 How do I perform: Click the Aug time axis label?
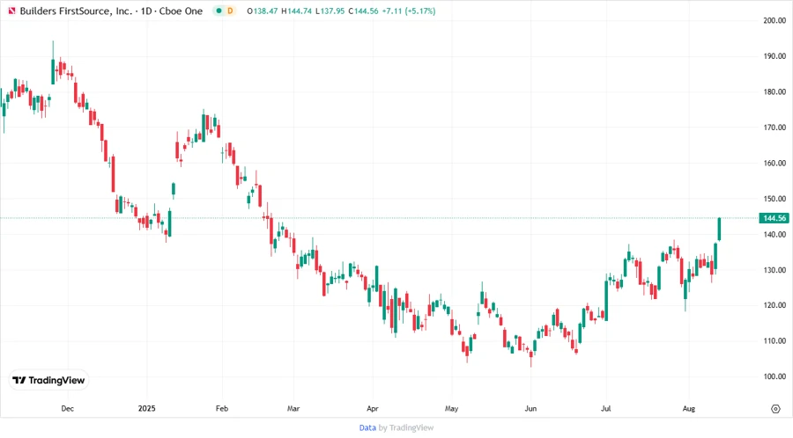pos(689,408)
